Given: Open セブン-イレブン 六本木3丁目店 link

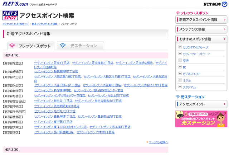Looking at the screenshot, I should point(96,132).
